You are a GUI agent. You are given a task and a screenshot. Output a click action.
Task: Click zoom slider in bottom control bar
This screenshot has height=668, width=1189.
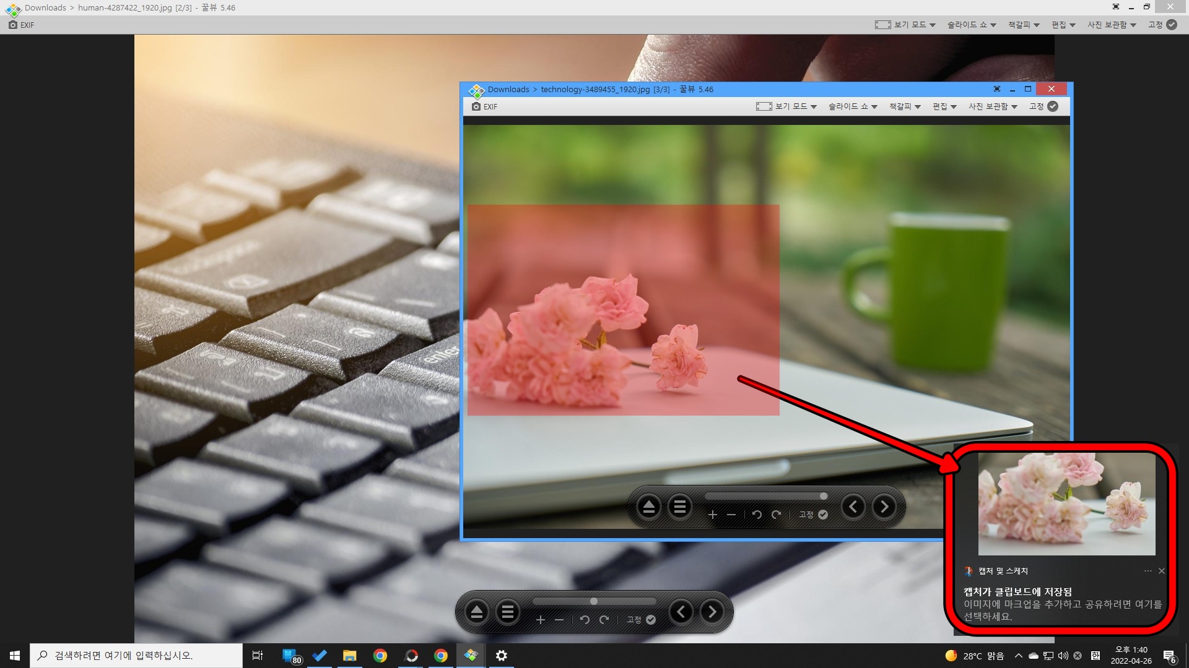point(594,601)
